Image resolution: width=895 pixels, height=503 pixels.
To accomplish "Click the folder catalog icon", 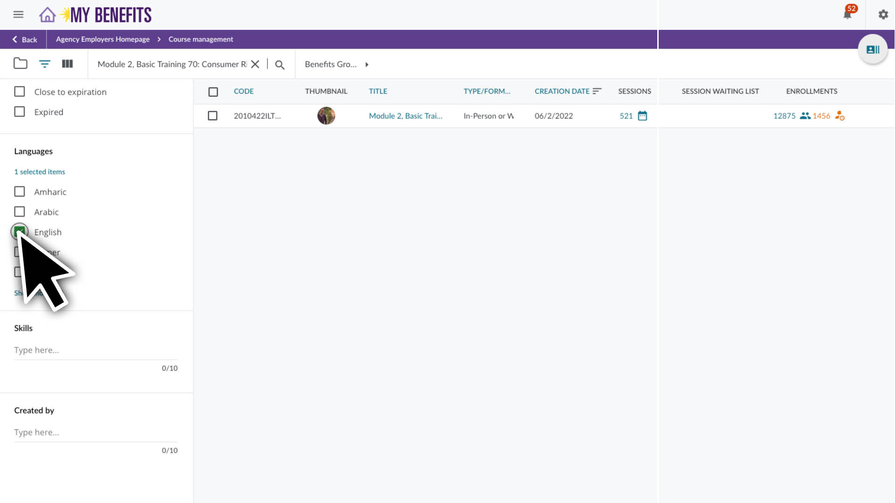I will [x=21, y=64].
